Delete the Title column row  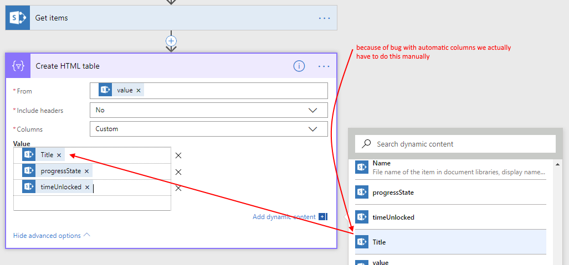tap(178, 155)
